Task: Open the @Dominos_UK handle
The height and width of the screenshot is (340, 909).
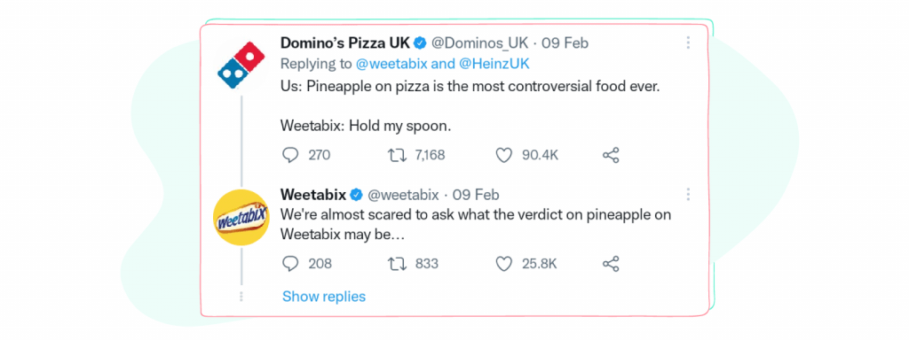Action: [479, 42]
